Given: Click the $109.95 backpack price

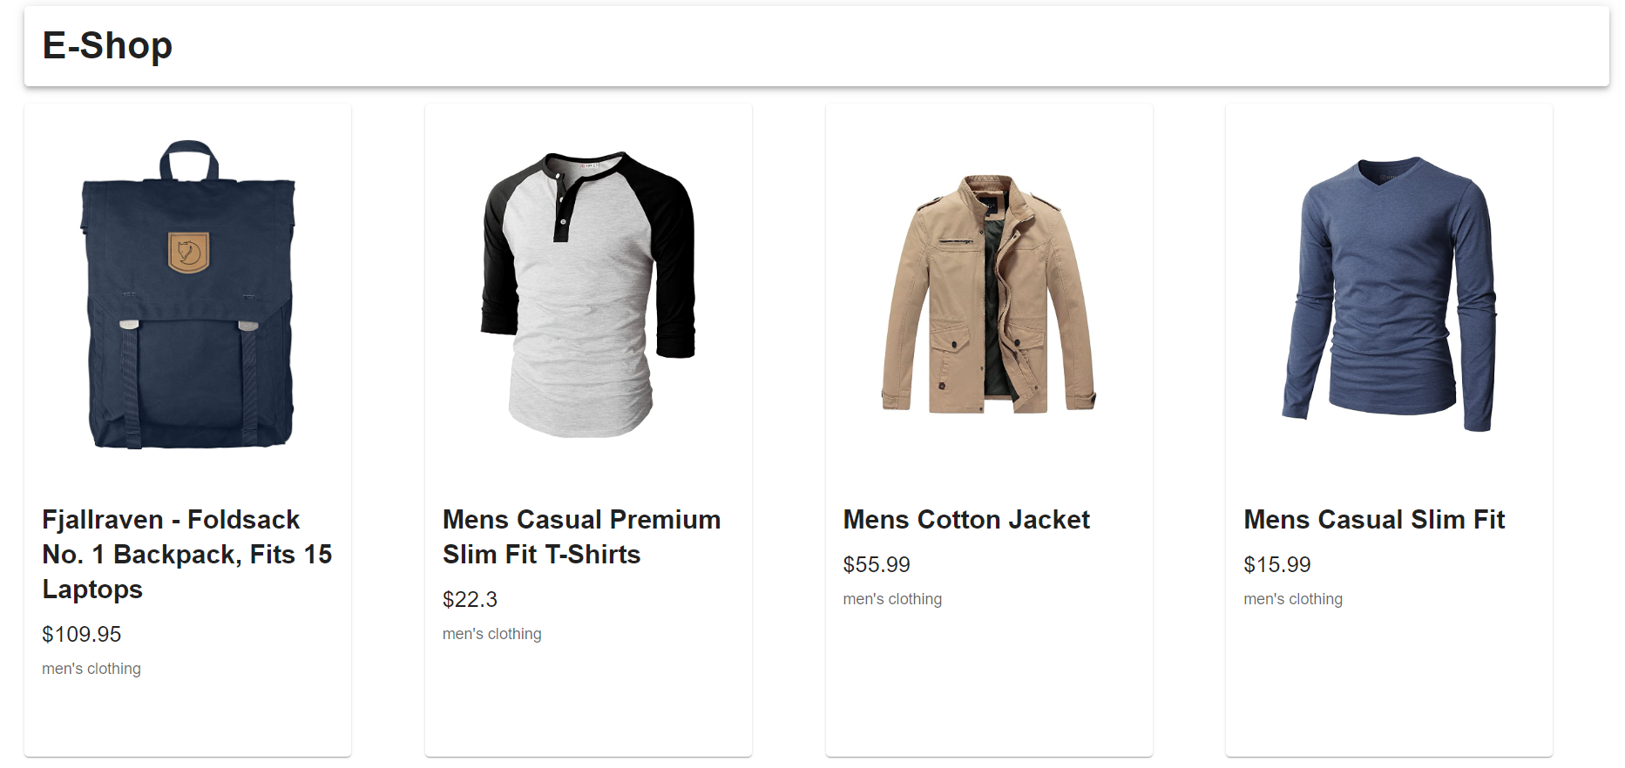Looking at the screenshot, I should point(82,634).
